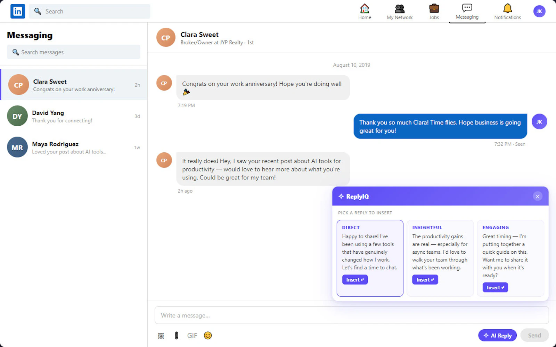This screenshot has width=556, height=347.
Task: Click Clara's AI tools message bubble
Action: [263, 169]
